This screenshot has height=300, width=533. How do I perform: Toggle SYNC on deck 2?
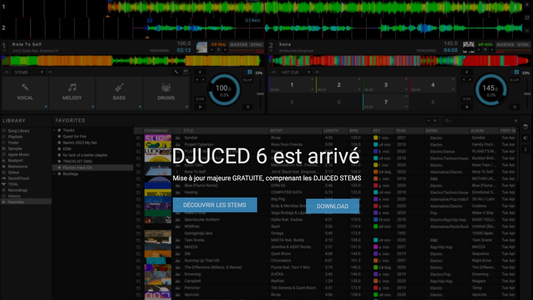523,45
